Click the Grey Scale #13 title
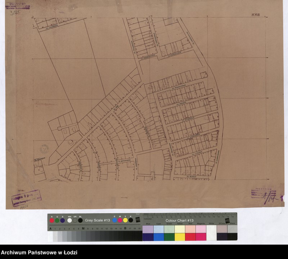Image resolution: width=288 pixels, height=259 pixels. tap(97, 220)
